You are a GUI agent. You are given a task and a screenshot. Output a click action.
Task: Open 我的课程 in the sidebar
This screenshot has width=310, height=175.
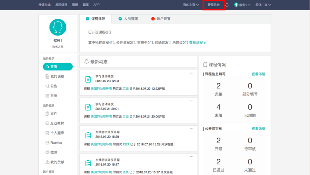[x=57, y=76]
